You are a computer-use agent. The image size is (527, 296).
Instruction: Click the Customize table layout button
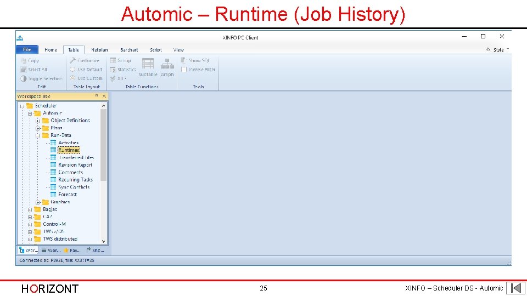pyautogui.click(x=85, y=60)
